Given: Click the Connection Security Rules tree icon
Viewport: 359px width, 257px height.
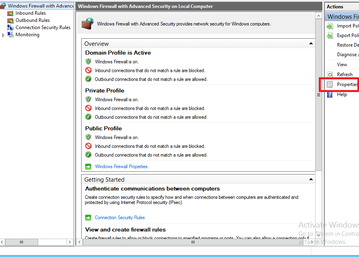Looking at the screenshot, I should tap(10, 27).
